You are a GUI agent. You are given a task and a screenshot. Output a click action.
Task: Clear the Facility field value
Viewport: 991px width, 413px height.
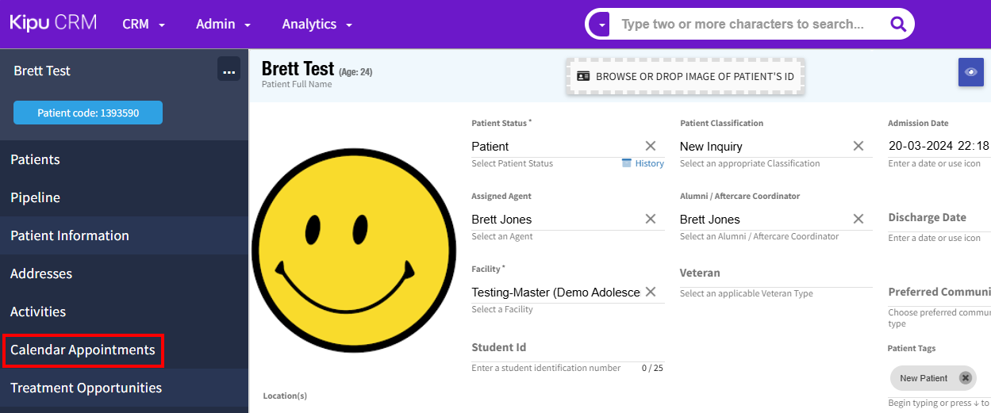click(651, 292)
